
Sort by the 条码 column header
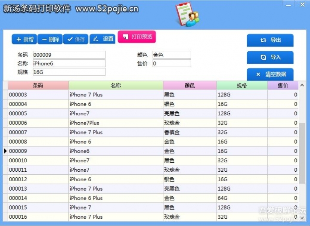click(38, 86)
